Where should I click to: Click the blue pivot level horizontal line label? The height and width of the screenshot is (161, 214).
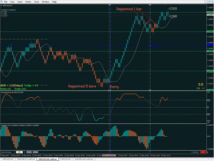pos(154,46)
